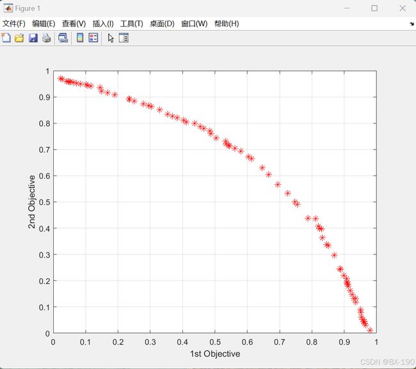Screen dimensions: 416x369
Task: Activate the edit plot arrow tool
Action: click(111, 38)
